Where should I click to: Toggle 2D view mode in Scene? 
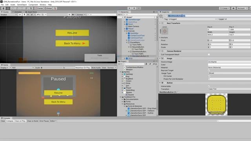[x=20, y=14]
